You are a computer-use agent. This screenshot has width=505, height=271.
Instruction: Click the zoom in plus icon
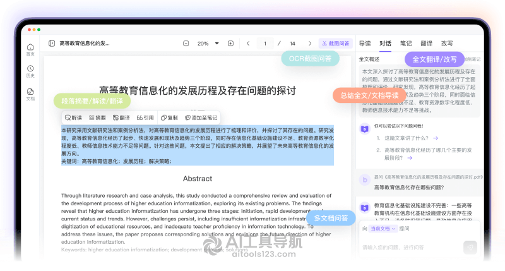tap(230, 43)
